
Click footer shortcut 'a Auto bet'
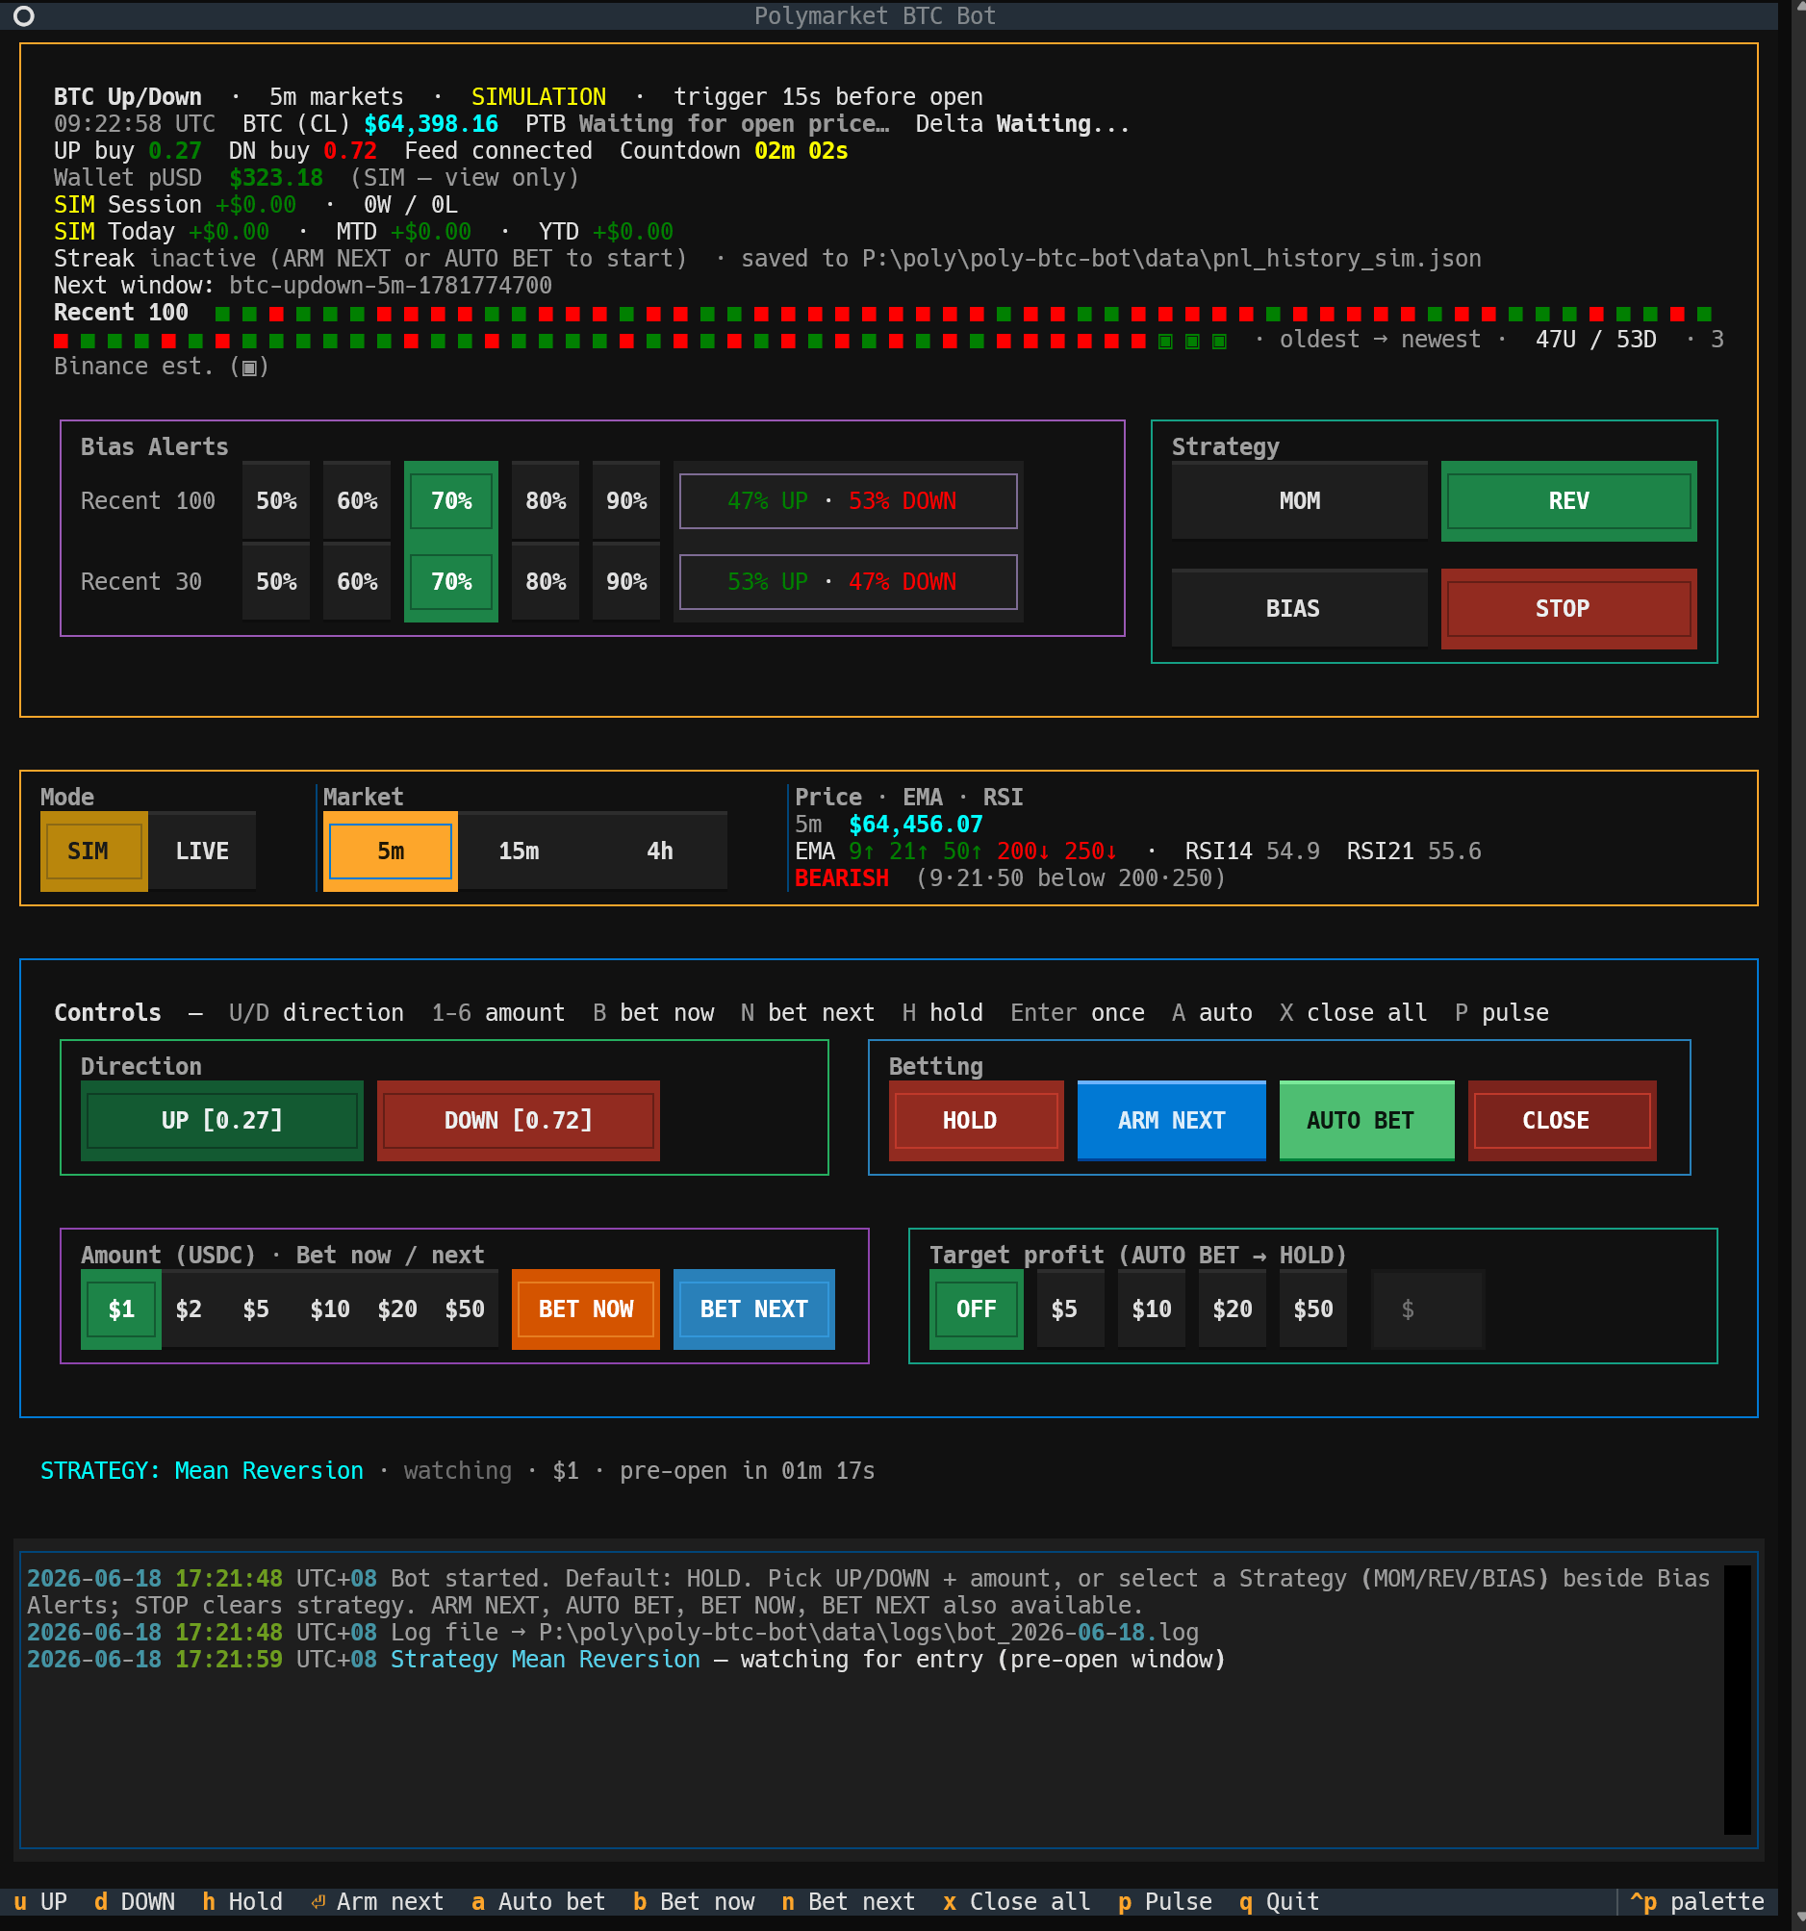(538, 1901)
